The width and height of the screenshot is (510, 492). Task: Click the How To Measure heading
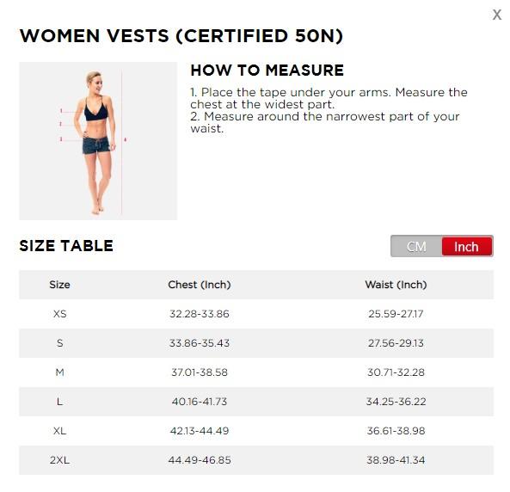pos(267,71)
